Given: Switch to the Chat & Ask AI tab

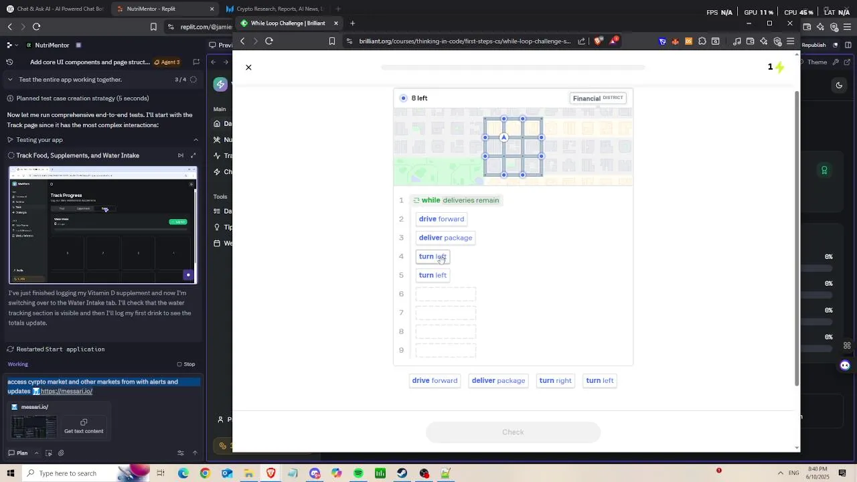Looking at the screenshot, I should coord(54,9).
